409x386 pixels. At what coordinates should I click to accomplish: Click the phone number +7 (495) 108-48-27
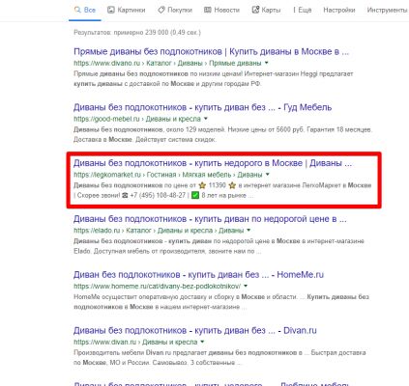click(x=158, y=195)
